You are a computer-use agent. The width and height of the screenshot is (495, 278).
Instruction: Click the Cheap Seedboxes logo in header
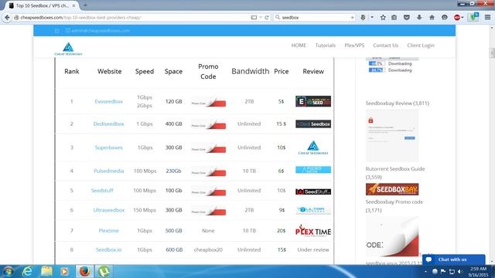tap(68, 49)
